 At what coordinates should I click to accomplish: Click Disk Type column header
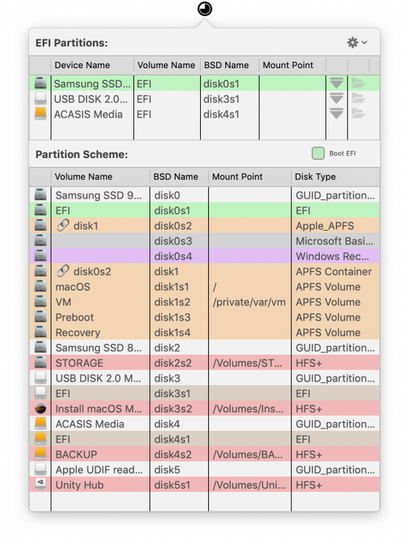coord(336,177)
